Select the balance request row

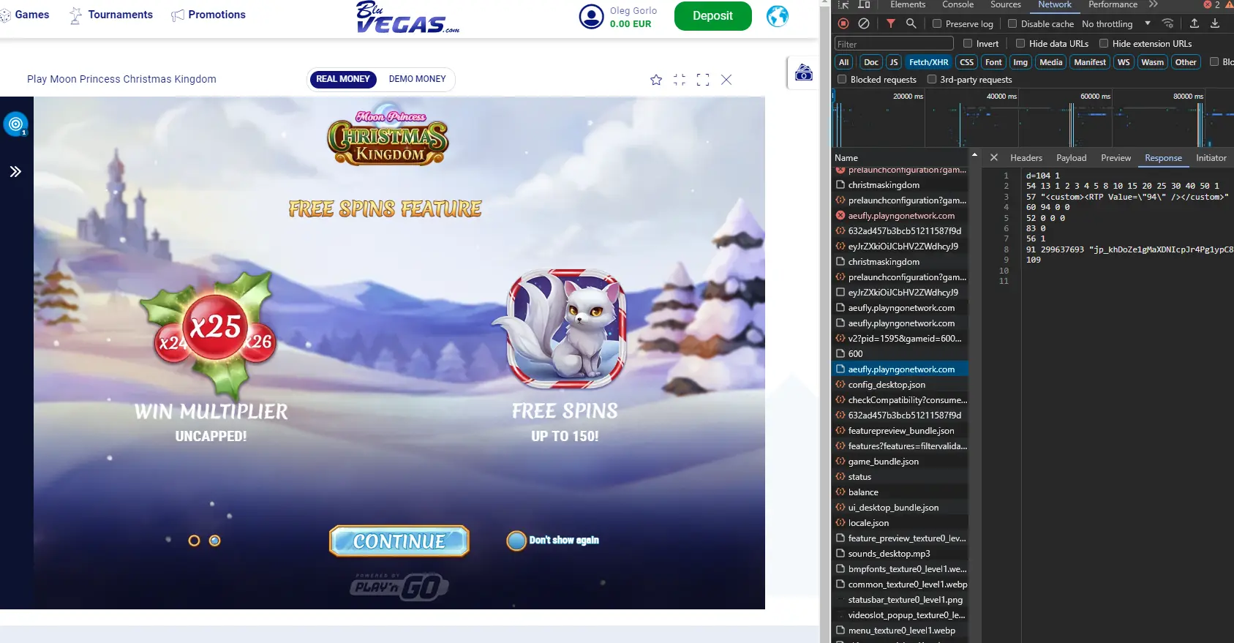(x=901, y=492)
